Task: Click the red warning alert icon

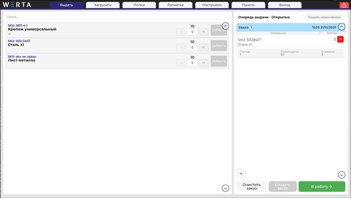Action: (344, 5)
